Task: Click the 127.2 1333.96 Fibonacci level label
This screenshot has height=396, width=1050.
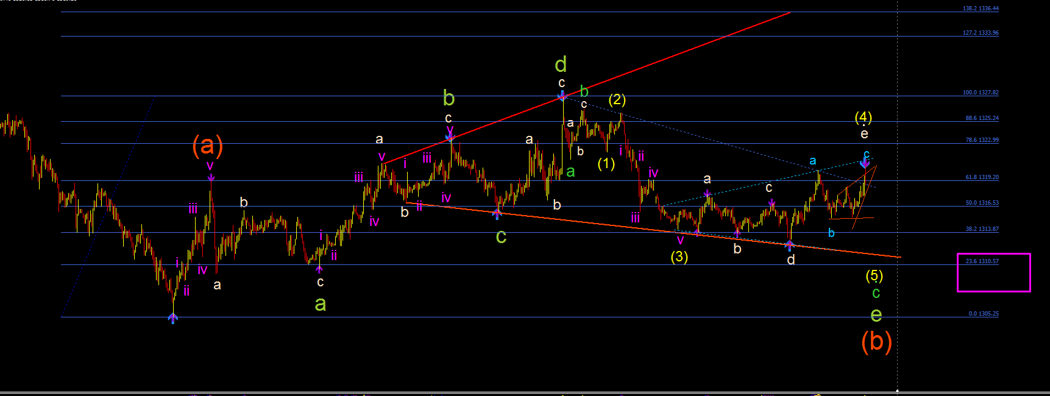Action: click(x=981, y=33)
